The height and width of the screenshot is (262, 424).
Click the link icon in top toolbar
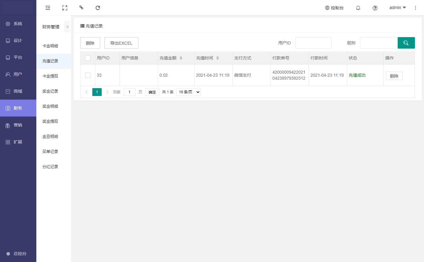(81, 8)
